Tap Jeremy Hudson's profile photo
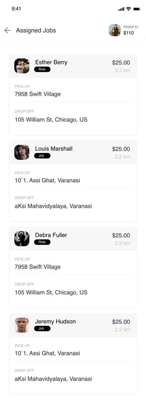The image size is (146, 405). (22, 325)
